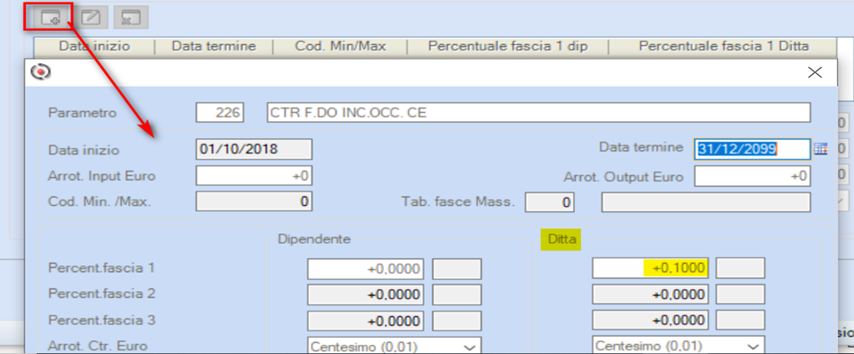Click Dipendente Percent.fascia 1 value field

365,268
